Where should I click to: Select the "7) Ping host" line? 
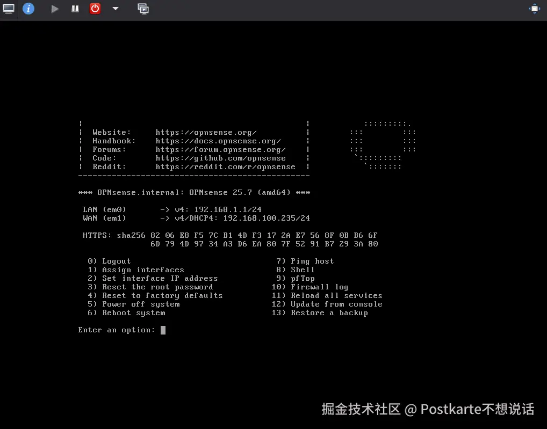click(305, 261)
